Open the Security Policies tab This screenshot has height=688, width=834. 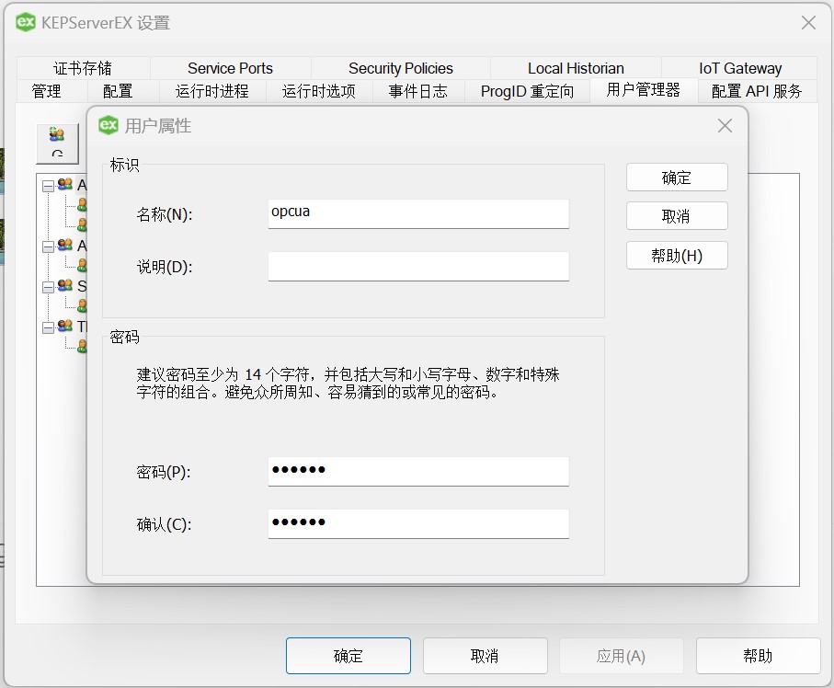tap(400, 67)
